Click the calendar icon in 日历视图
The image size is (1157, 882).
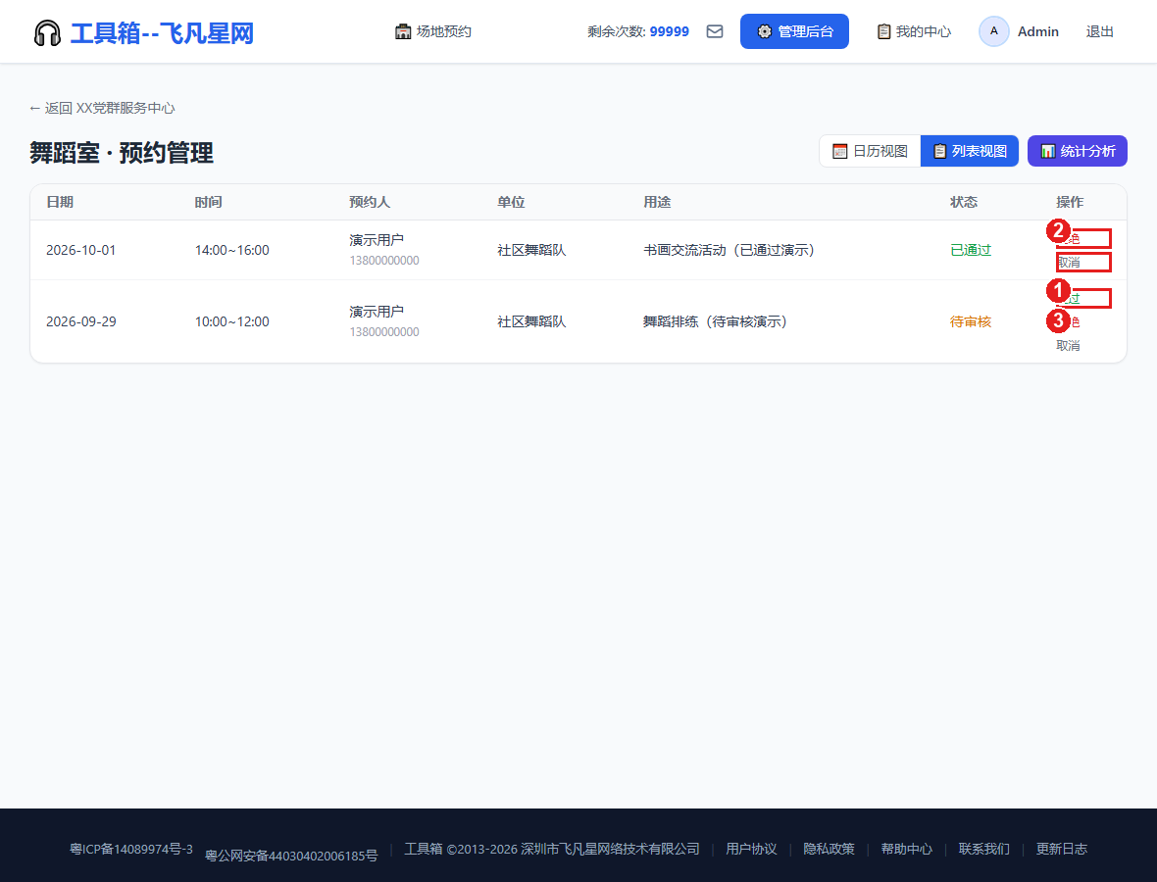(x=839, y=151)
